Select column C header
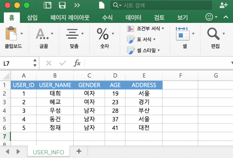Screen dimensions: 233x158 (x=89, y=76)
